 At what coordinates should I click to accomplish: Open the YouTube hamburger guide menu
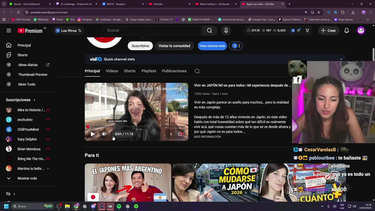tap(9, 30)
